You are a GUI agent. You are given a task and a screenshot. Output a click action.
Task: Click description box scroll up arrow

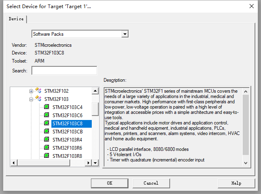[x=246, y=92]
